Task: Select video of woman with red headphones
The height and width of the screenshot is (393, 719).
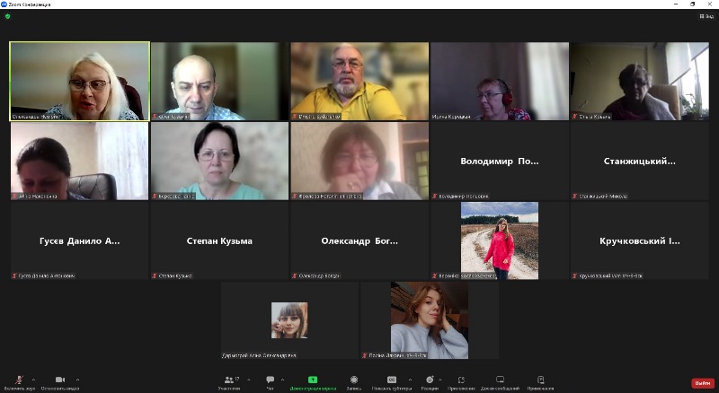Action: 500,81
